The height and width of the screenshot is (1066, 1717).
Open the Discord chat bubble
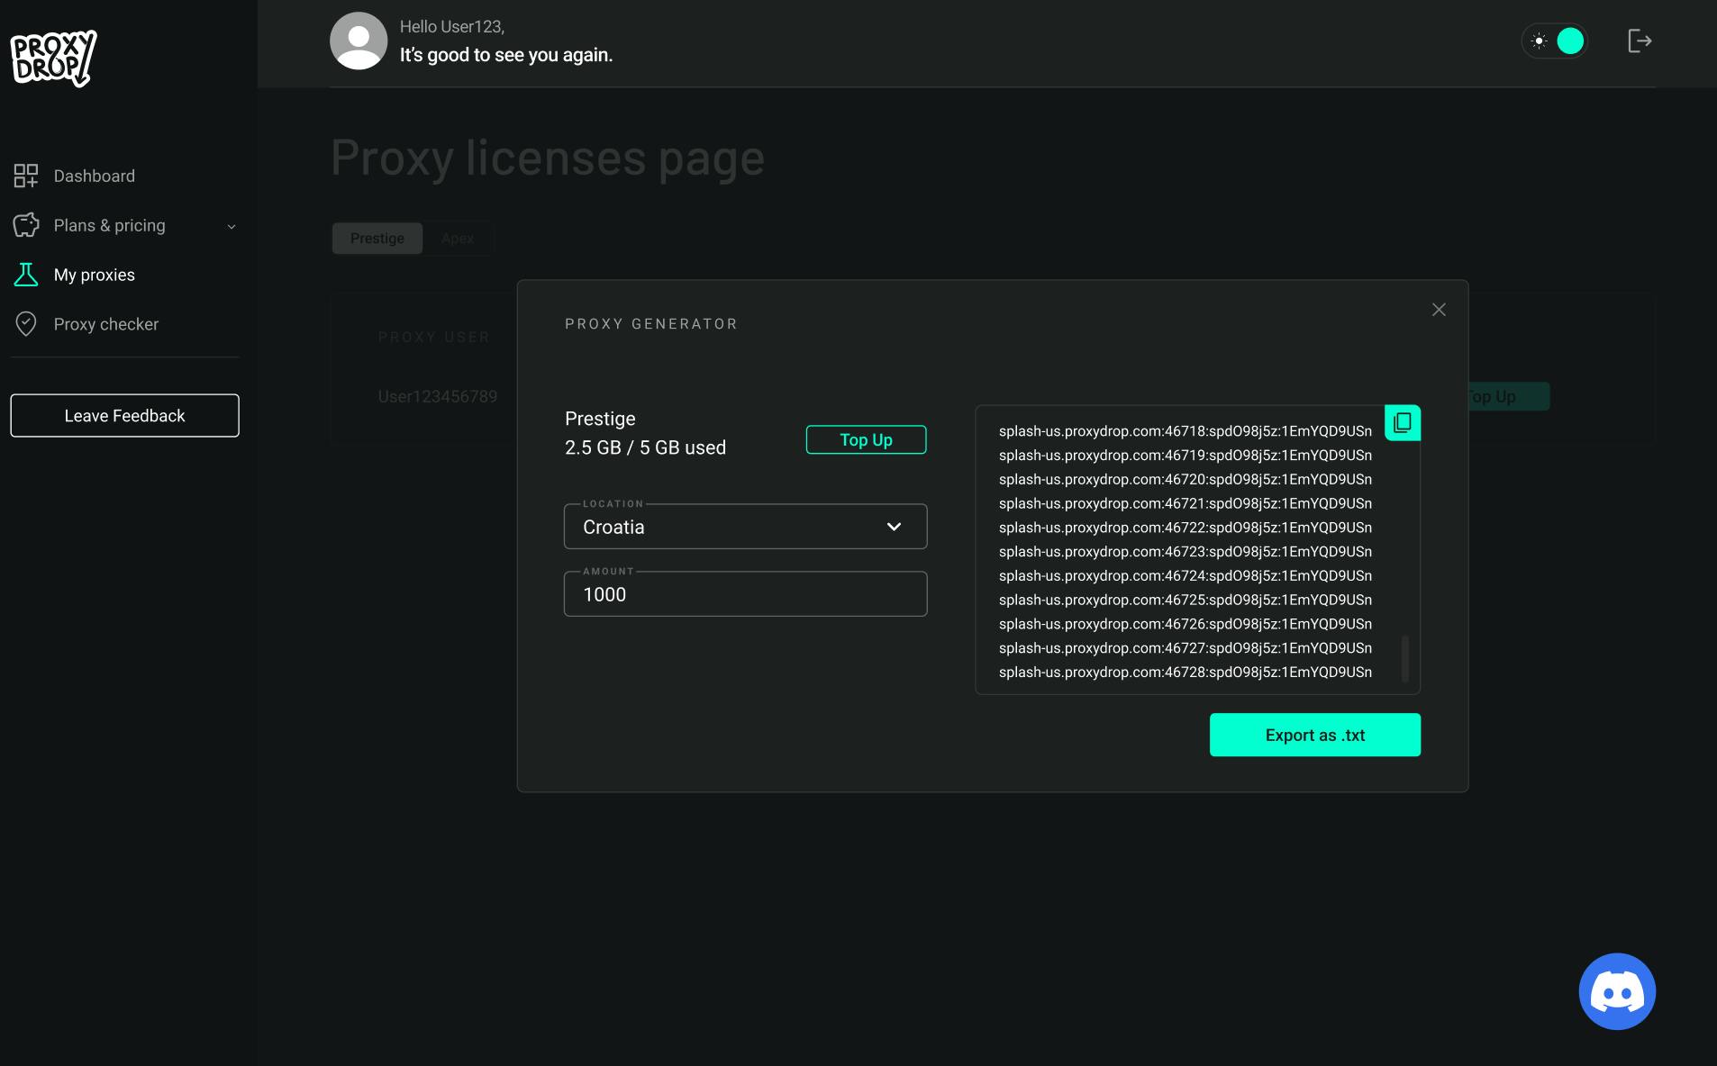(x=1617, y=991)
